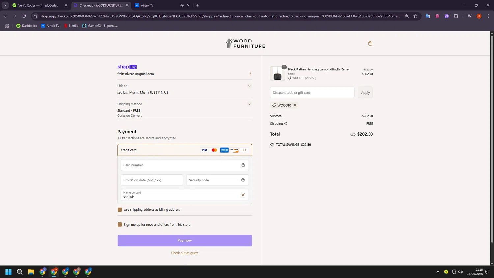View site information icon in address bar
Viewport: 494px width, 278px height.
35,16
